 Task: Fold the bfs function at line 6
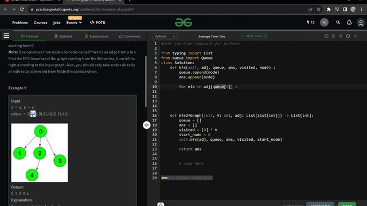point(159,68)
